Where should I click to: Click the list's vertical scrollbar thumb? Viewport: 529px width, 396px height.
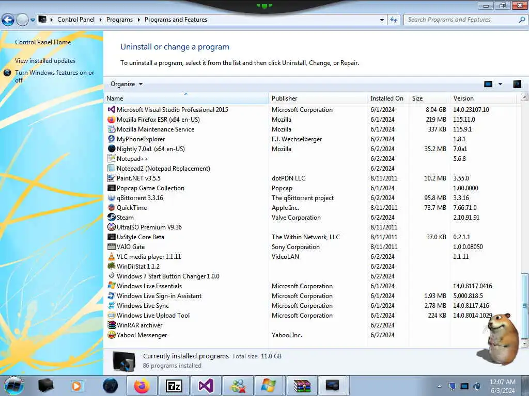[x=524, y=305]
